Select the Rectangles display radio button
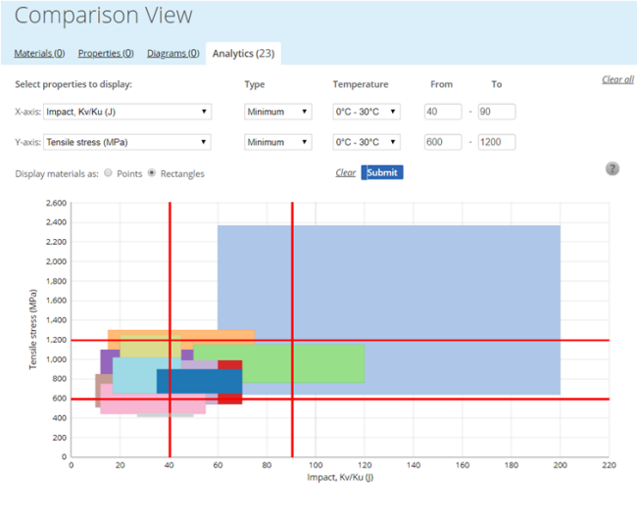 coord(152,173)
